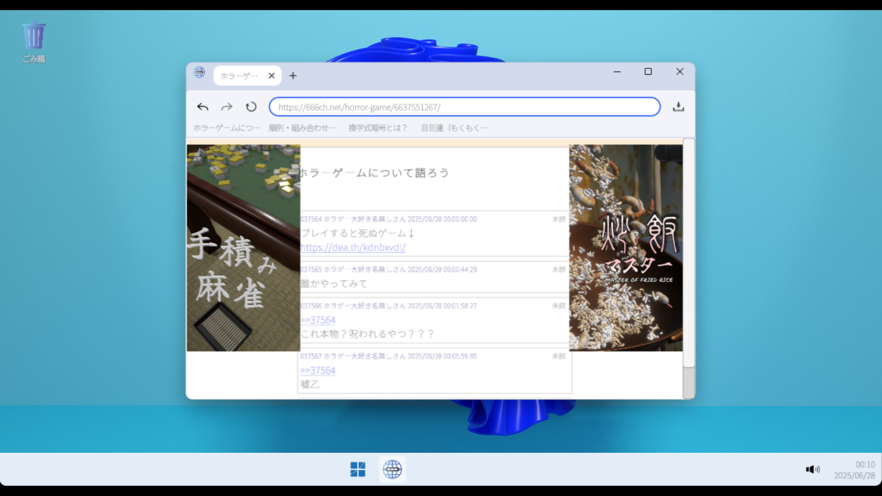
Task: Click the speaker icon in the system tray
Action: [813, 469]
